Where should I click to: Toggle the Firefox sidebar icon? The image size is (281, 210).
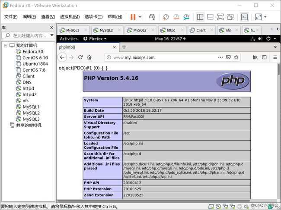[264, 57]
